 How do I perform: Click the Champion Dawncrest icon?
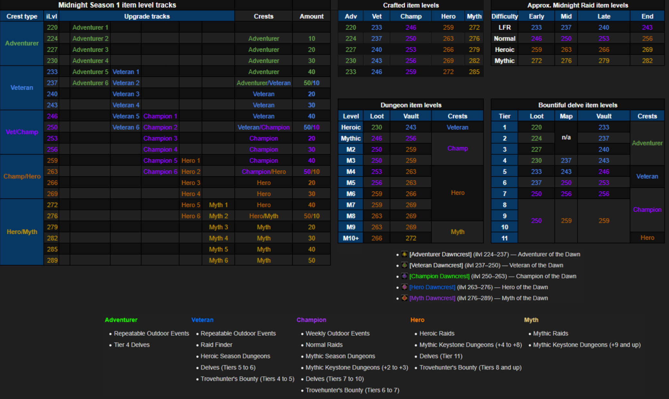404,276
